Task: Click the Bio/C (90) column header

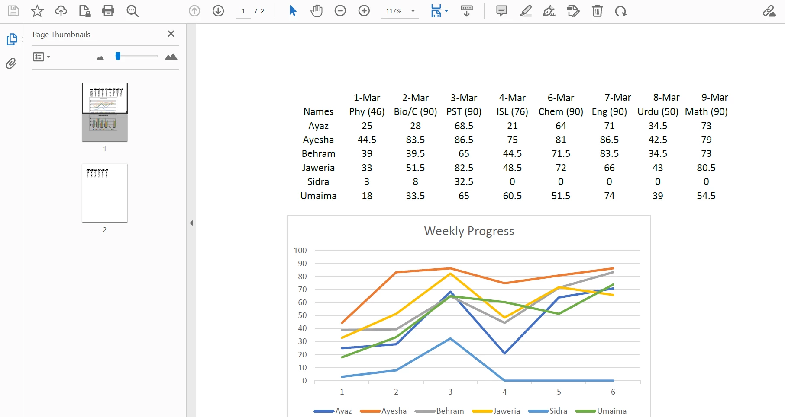Action: [x=415, y=111]
